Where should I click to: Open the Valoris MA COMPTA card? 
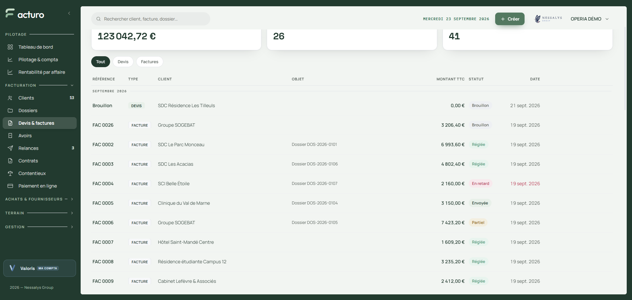tap(40, 268)
